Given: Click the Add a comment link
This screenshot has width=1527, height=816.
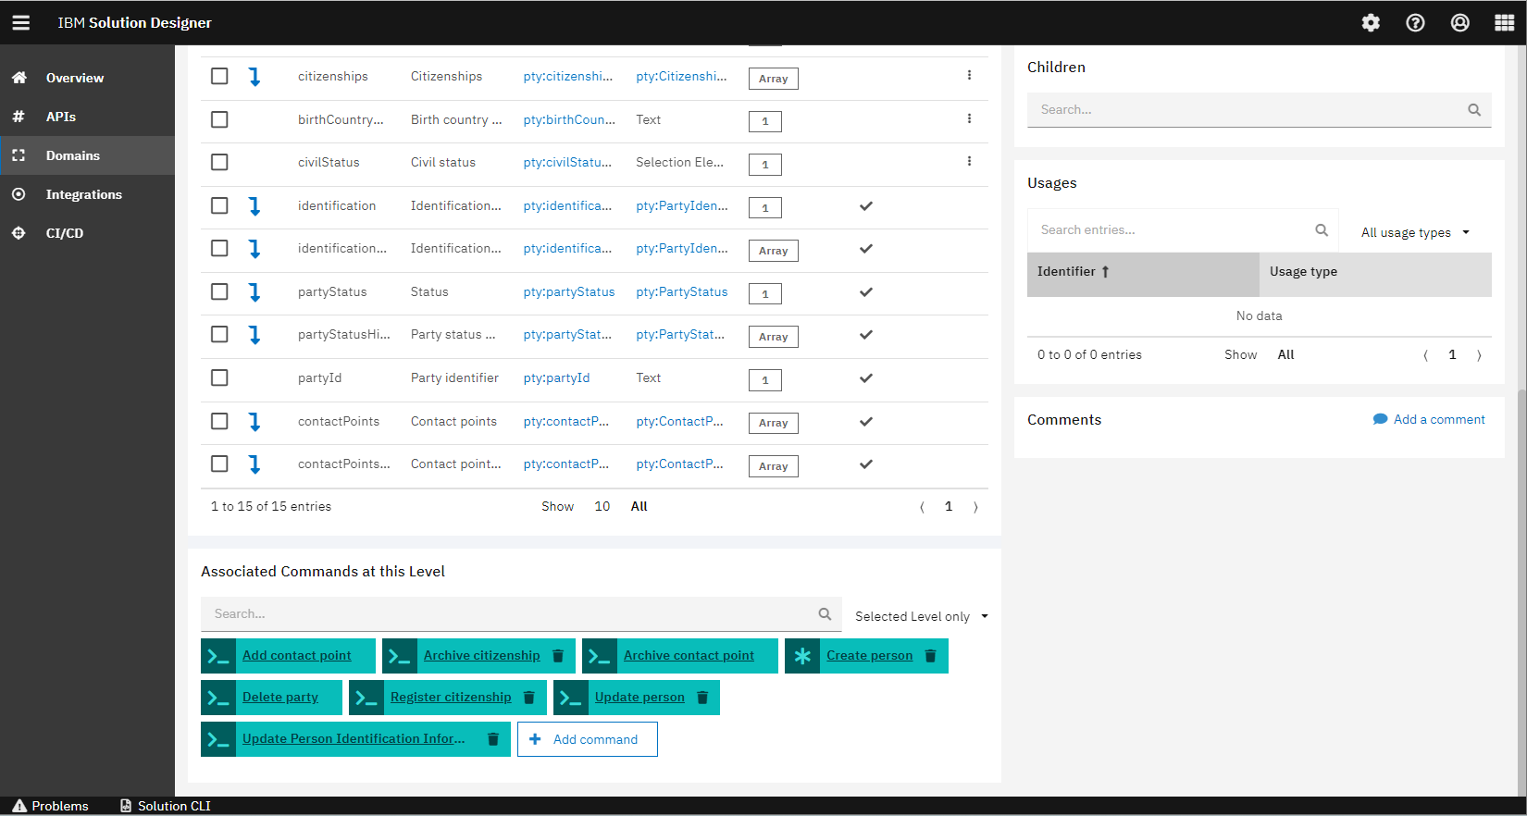Looking at the screenshot, I should click(1429, 419).
